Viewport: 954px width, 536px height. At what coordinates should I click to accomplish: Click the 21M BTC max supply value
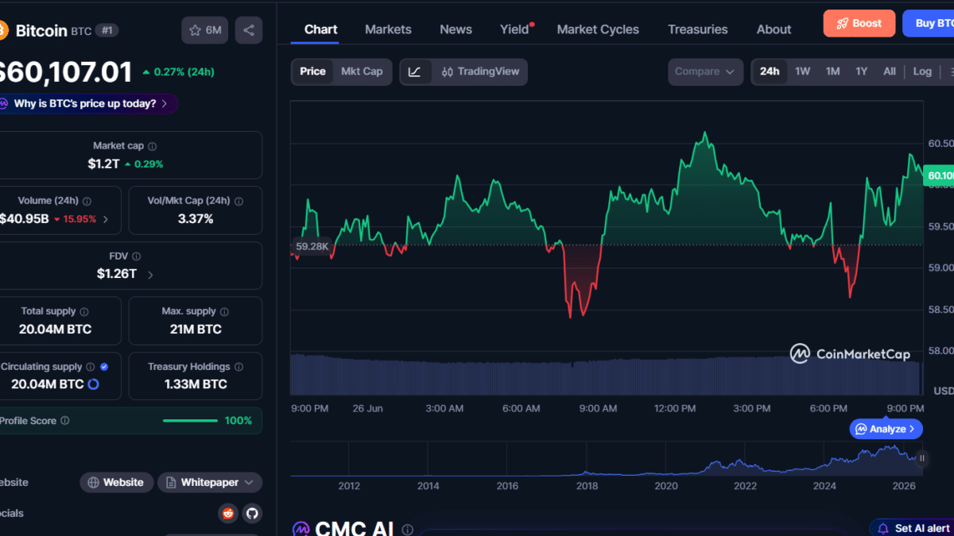point(196,330)
